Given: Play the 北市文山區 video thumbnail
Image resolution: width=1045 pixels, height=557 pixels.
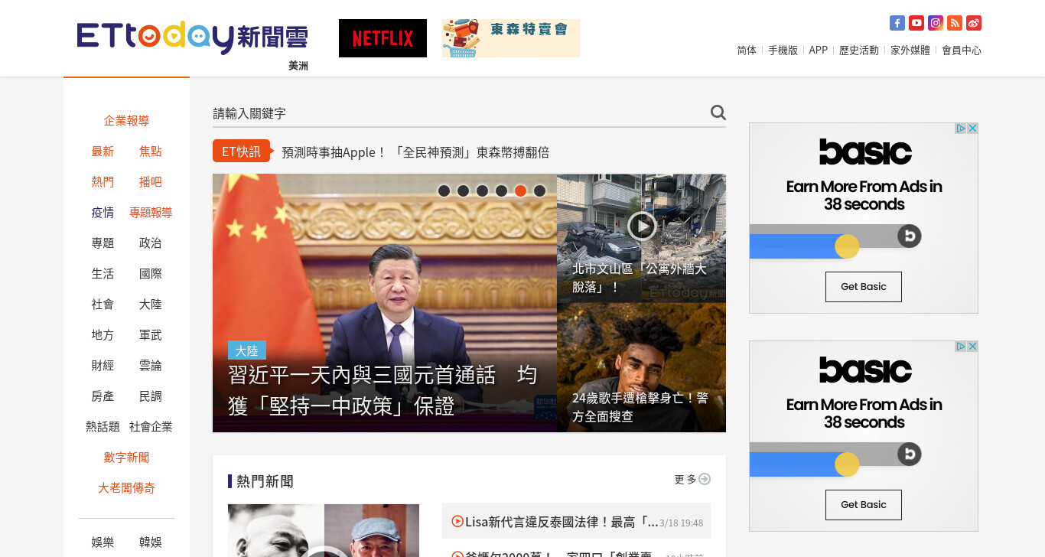Looking at the screenshot, I should point(641,226).
